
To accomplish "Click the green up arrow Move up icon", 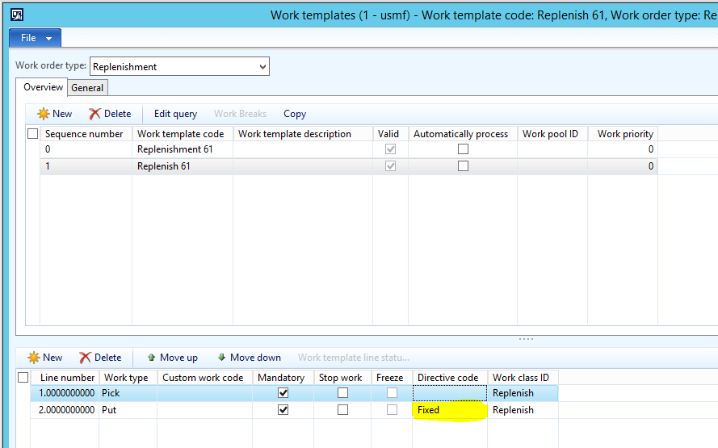I will coord(152,358).
